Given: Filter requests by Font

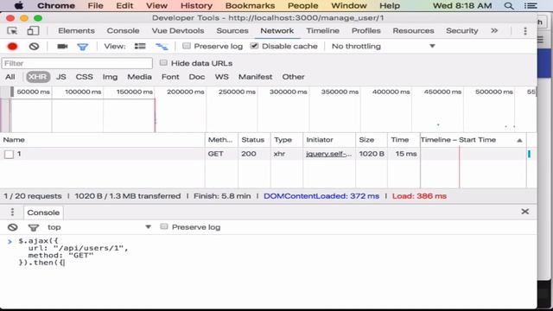Looking at the screenshot, I should click(x=170, y=77).
